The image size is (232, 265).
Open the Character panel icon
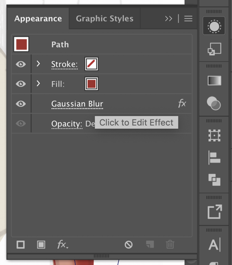coord(215,245)
